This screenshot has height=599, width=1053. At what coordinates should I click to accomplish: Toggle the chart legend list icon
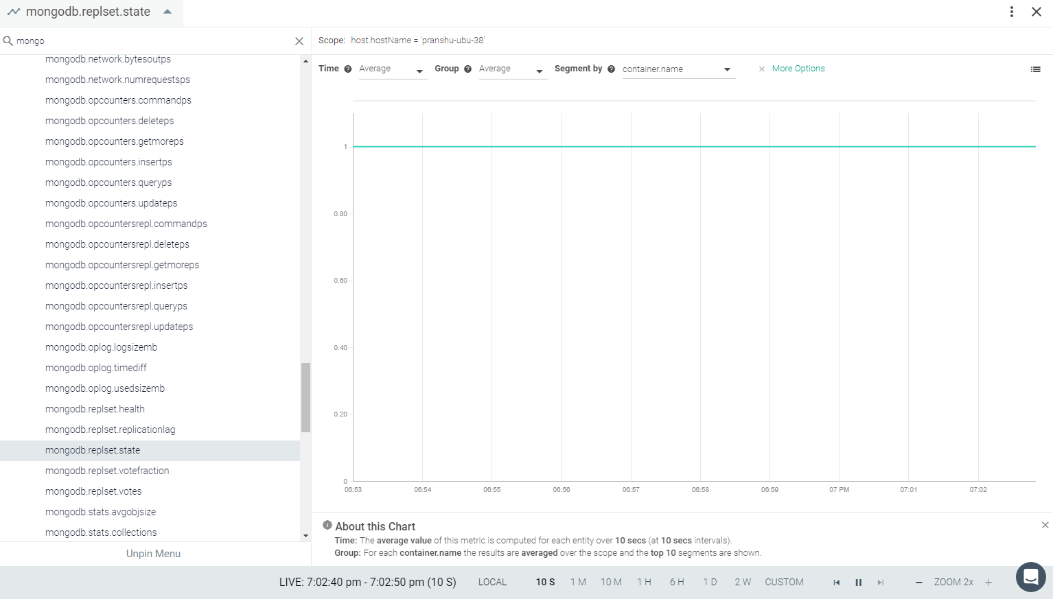(x=1035, y=69)
